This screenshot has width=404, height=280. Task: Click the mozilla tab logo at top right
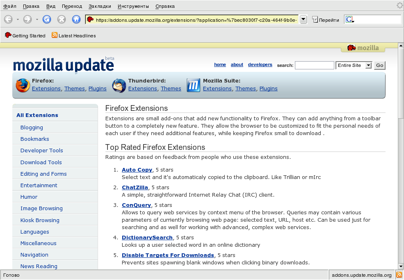coord(363,48)
